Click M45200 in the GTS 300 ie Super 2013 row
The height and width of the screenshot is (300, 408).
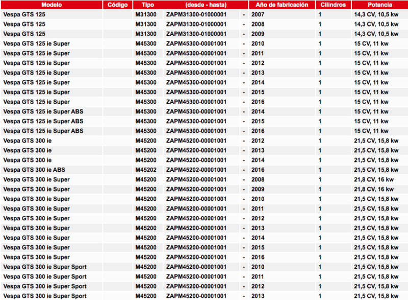click(x=146, y=228)
